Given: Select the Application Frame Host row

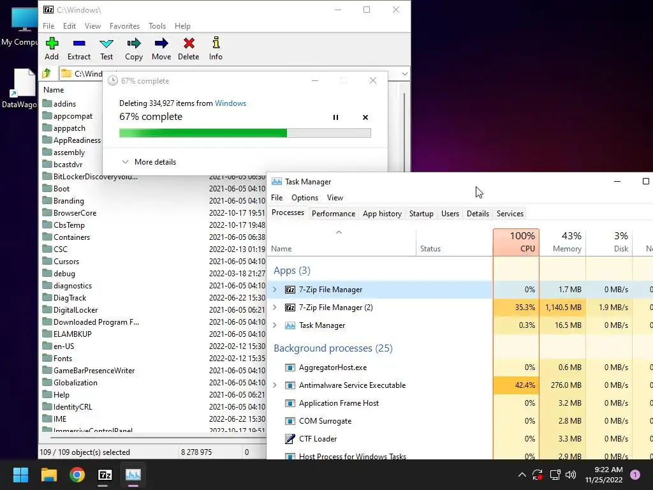Looking at the screenshot, I should coord(460,403).
